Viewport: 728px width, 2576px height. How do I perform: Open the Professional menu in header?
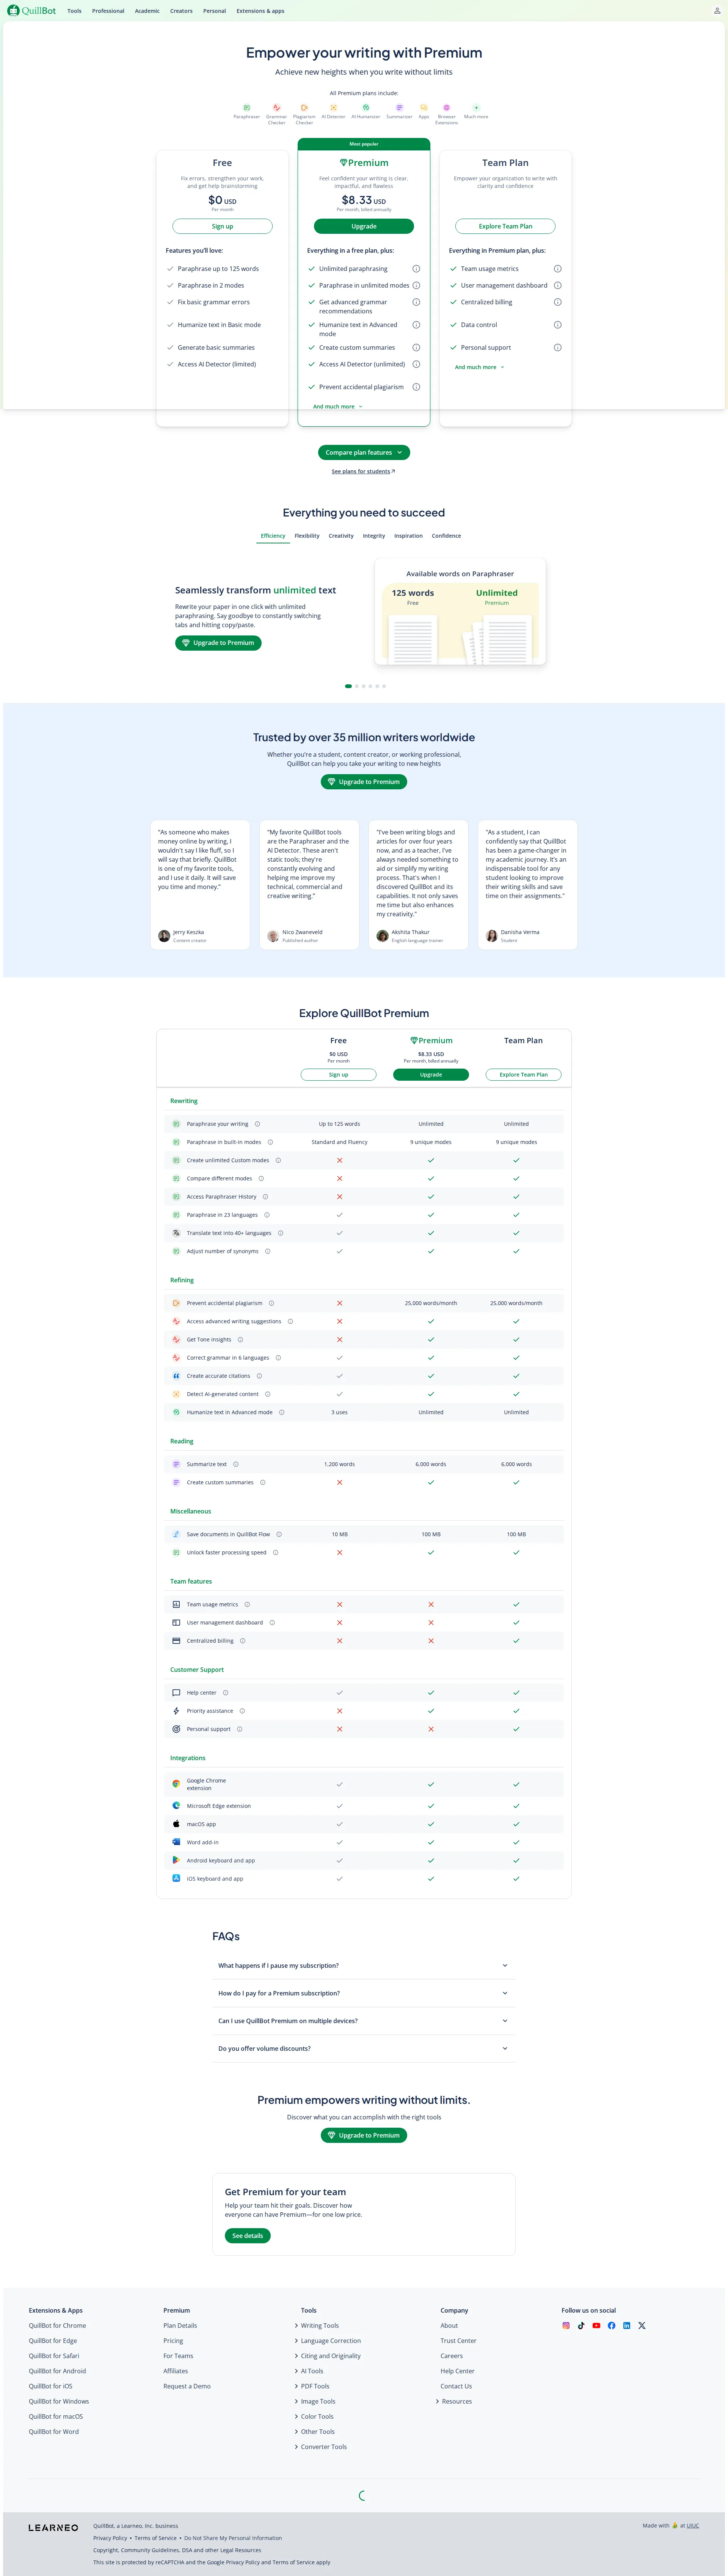(x=108, y=11)
